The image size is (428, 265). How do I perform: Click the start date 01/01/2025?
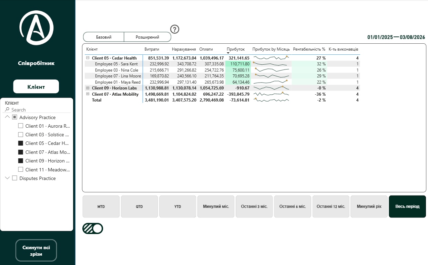(380, 37)
